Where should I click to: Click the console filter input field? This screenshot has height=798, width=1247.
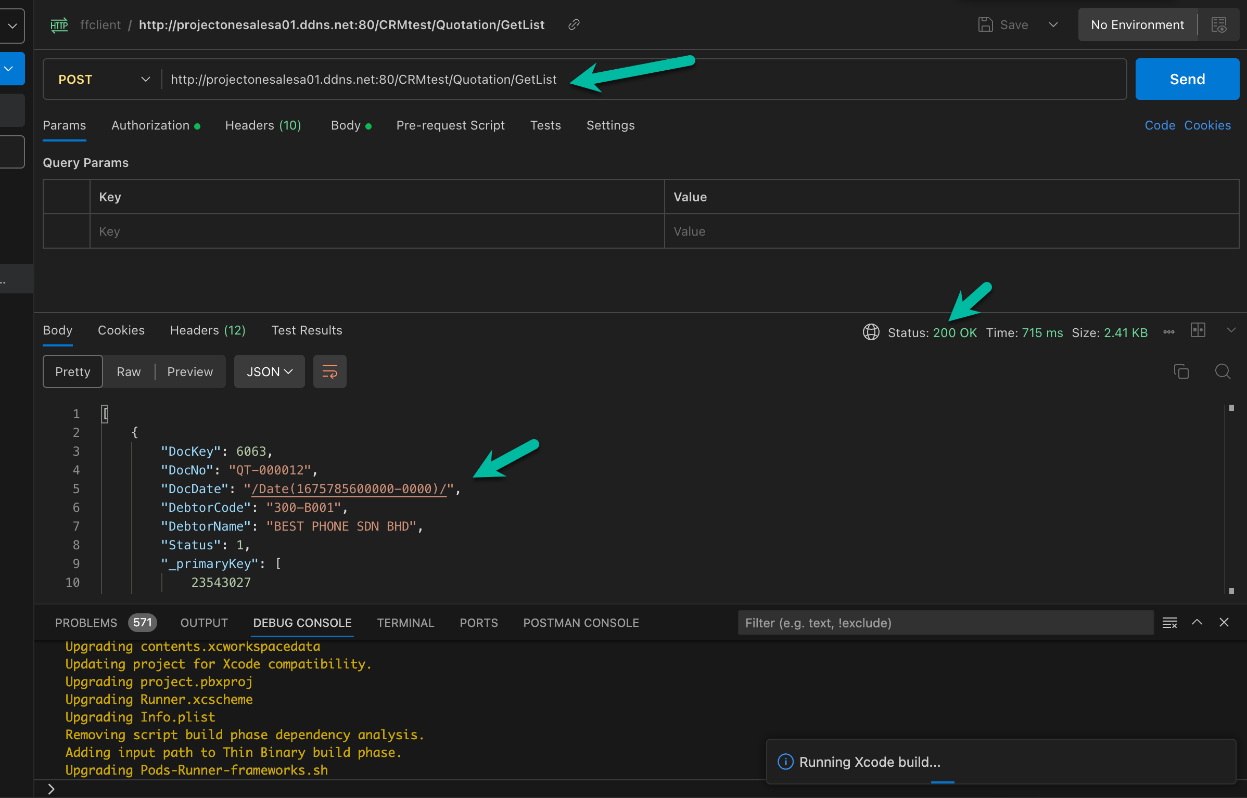tap(945, 622)
